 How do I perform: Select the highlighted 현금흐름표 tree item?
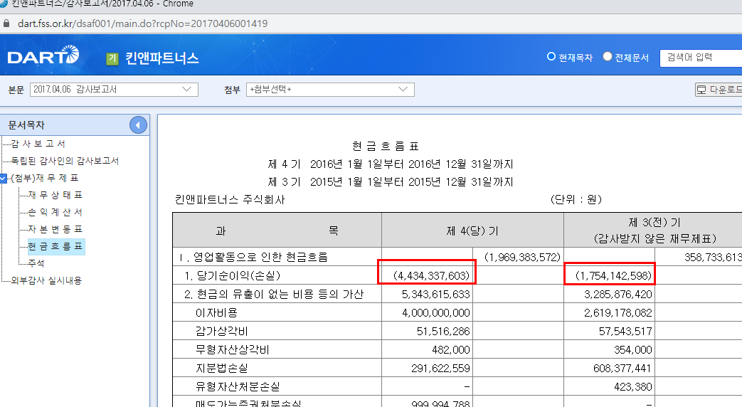[x=55, y=247]
